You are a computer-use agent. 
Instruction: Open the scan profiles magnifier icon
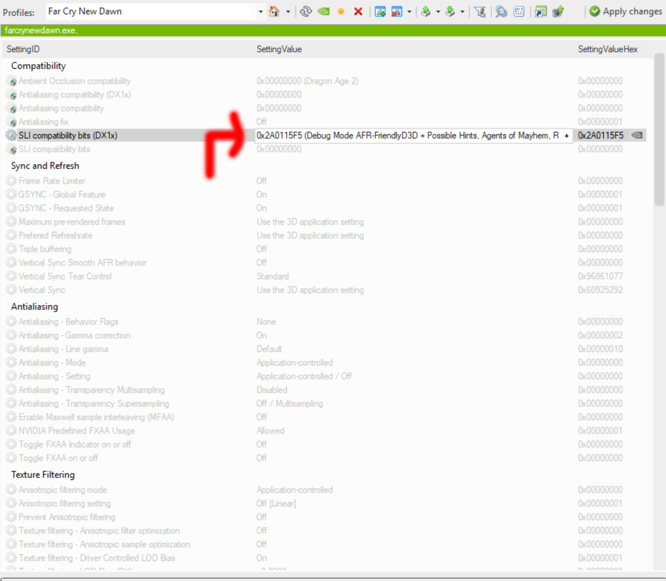point(501,11)
